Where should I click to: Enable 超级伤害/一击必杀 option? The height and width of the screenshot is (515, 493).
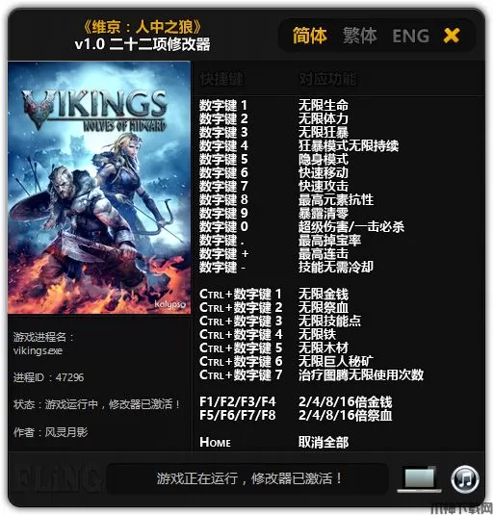click(351, 226)
